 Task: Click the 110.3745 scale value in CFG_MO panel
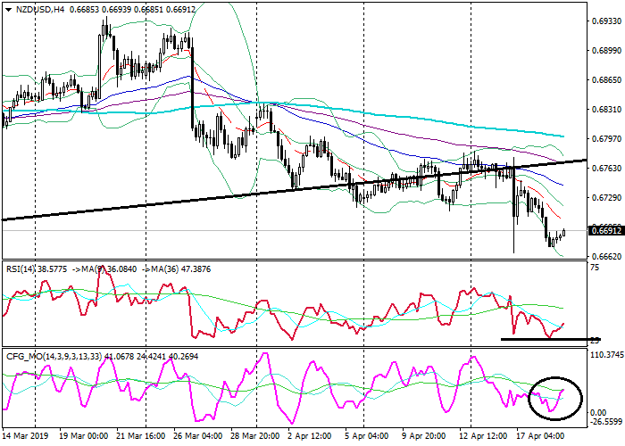pyautogui.click(x=605, y=354)
